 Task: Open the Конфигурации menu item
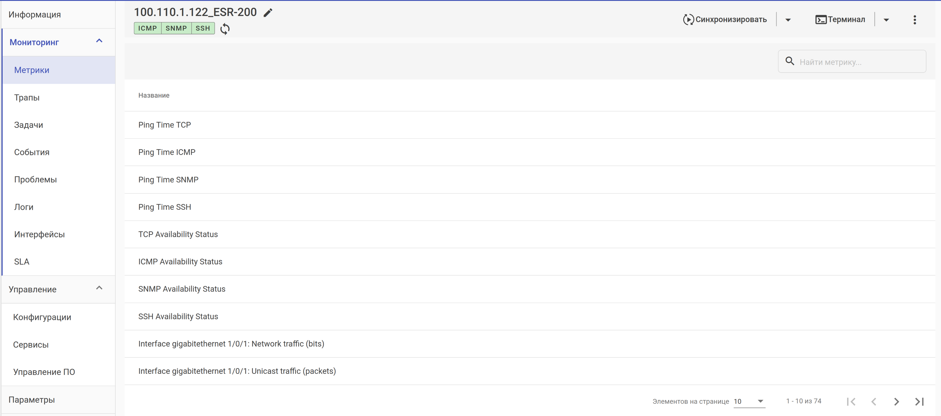pyautogui.click(x=42, y=317)
